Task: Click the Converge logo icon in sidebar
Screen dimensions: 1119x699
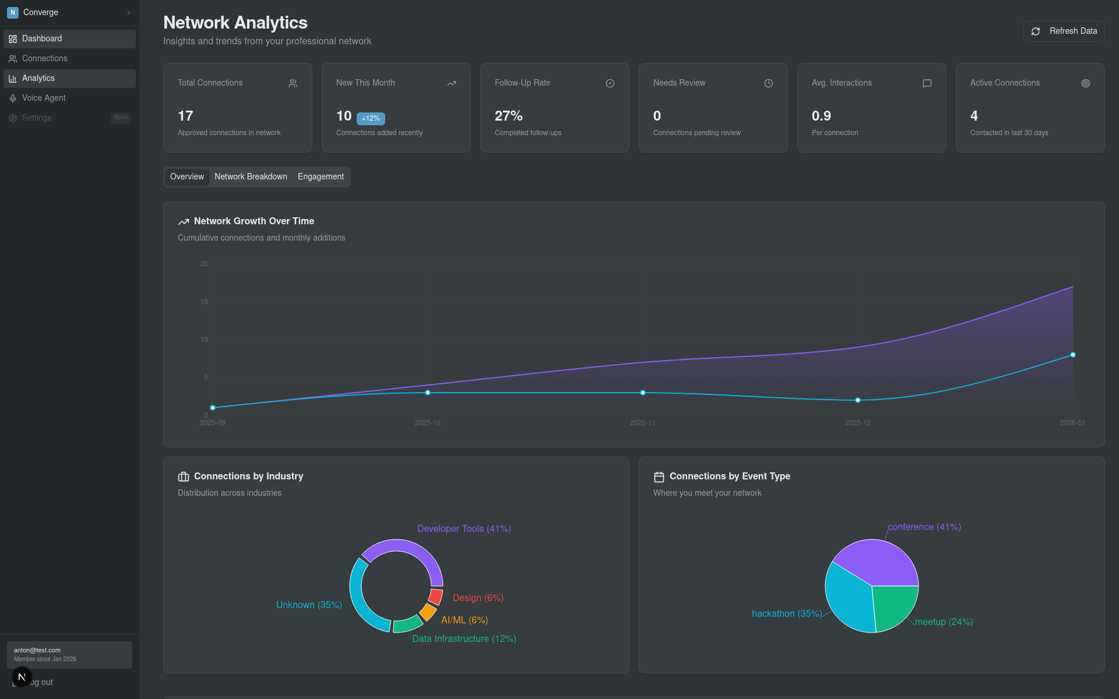Action: click(x=13, y=12)
